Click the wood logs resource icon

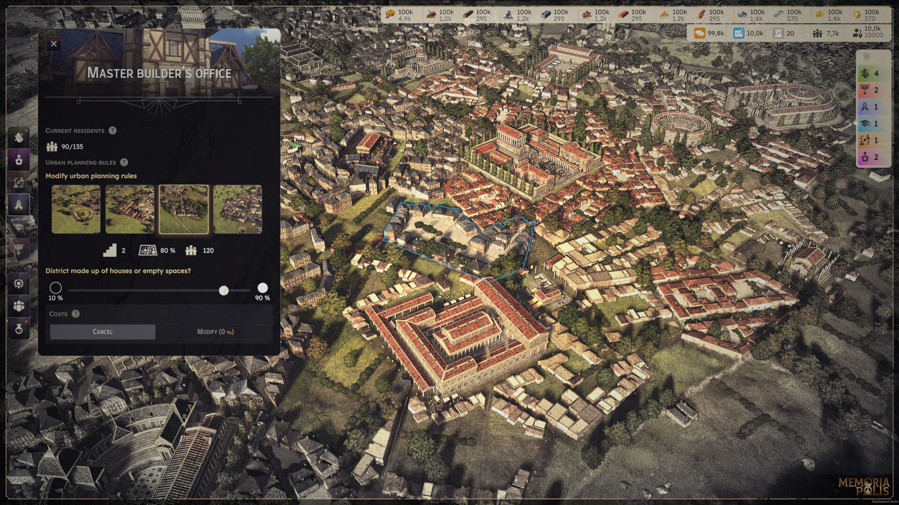(431, 15)
